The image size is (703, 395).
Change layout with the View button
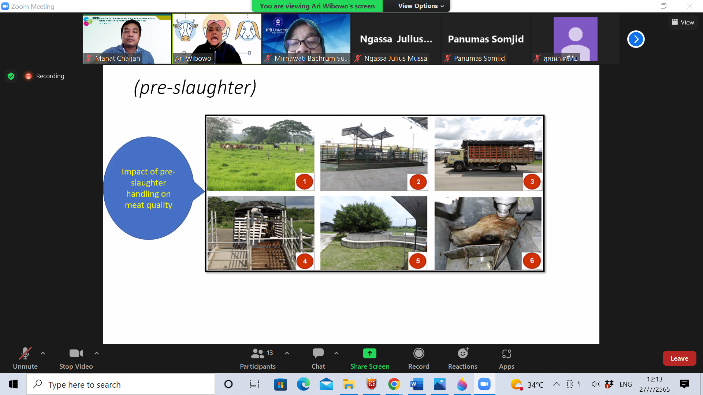(682, 22)
